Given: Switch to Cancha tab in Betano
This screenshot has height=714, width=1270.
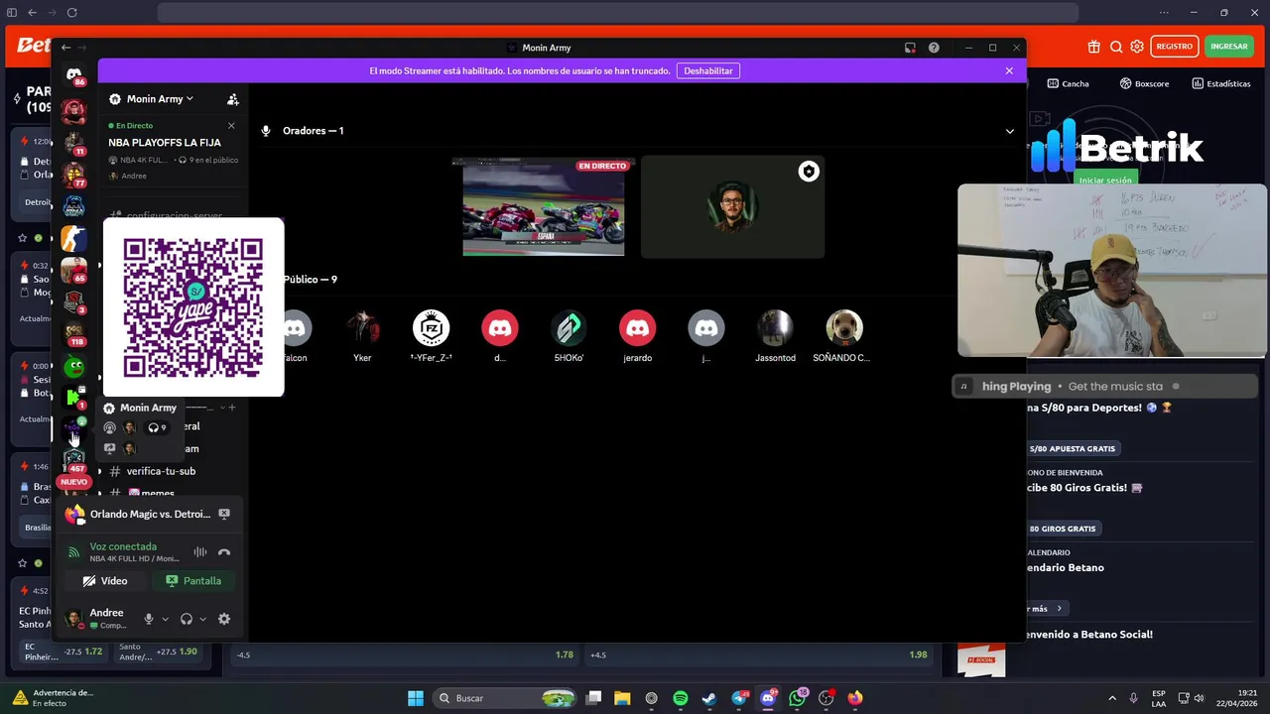Looking at the screenshot, I should (x=1068, y=83).
